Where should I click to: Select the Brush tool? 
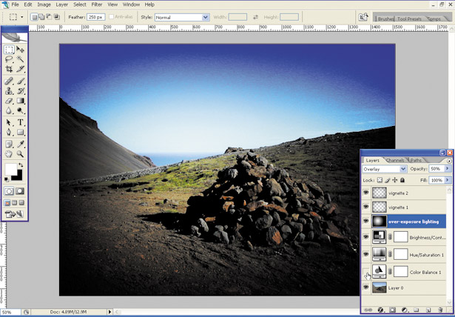pyautogui.click(x=20, y=81)
